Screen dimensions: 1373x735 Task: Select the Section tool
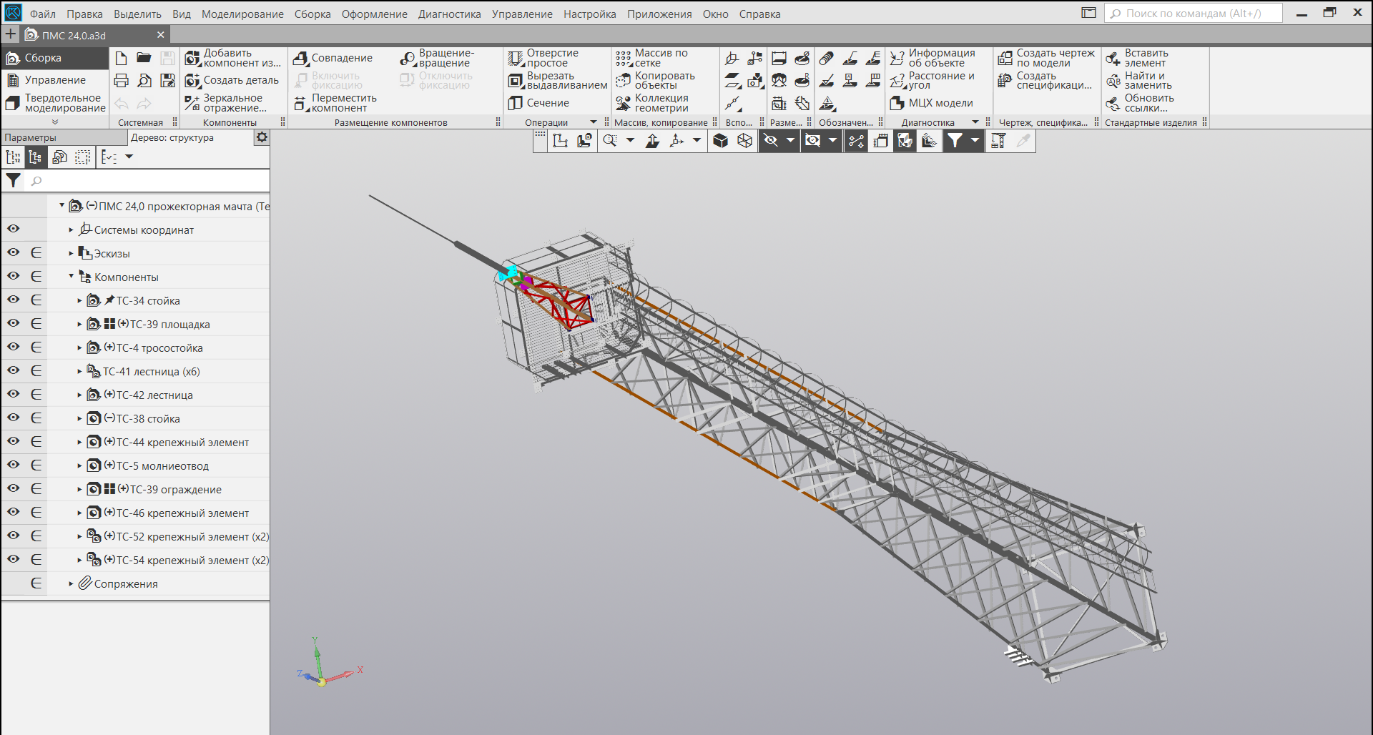tap(538, 103)
